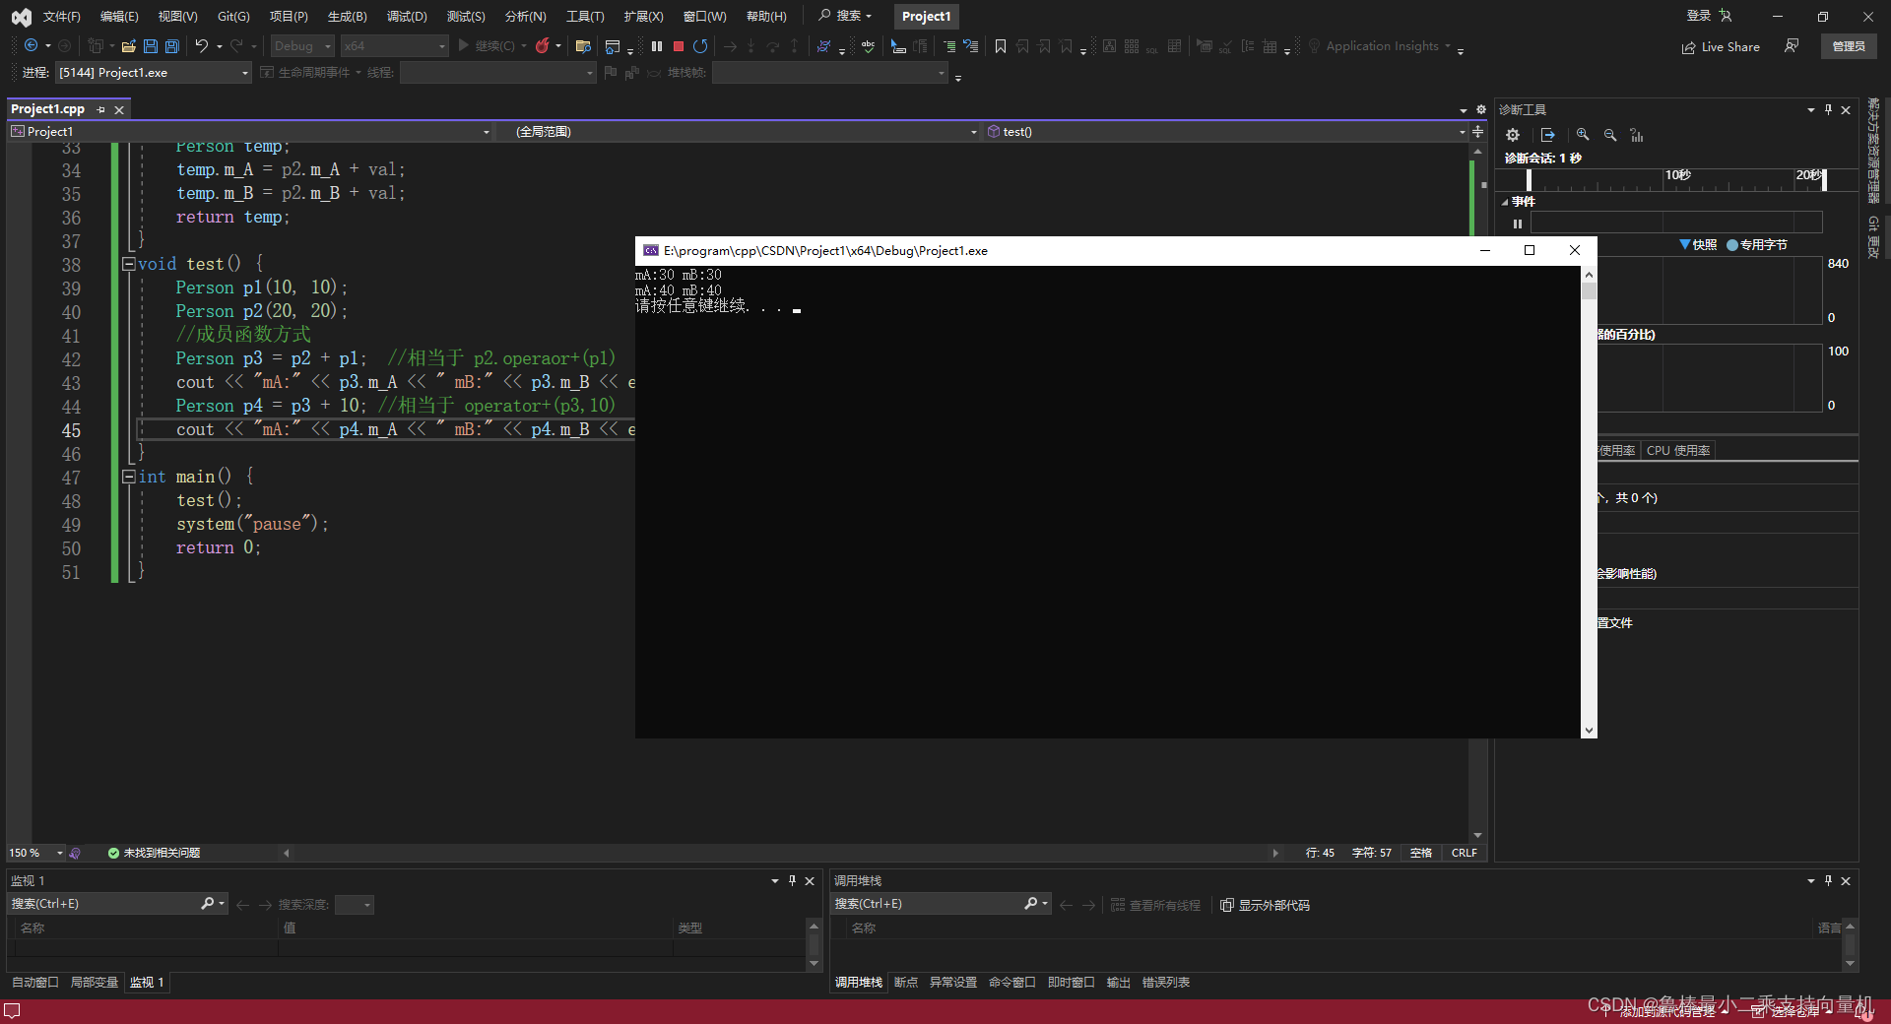
Task: Open the Tools menu
Action: coord(585,17)
